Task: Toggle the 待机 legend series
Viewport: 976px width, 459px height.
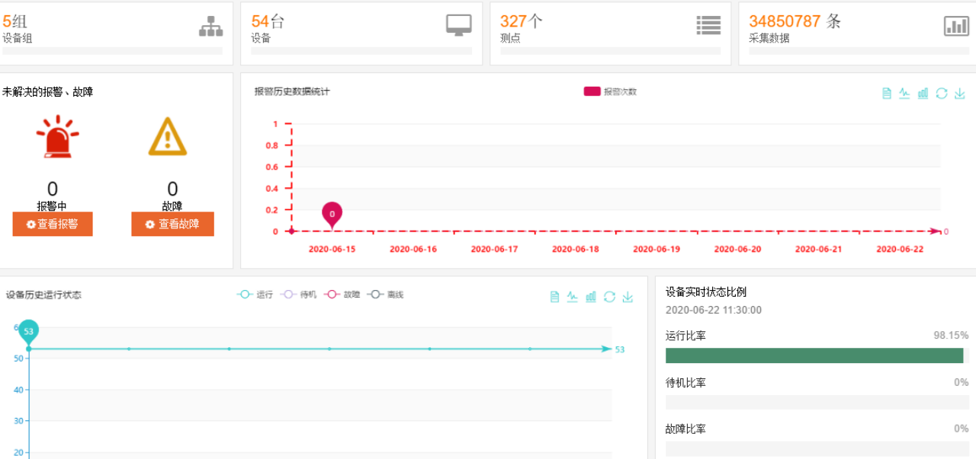Action: point(299,295)
